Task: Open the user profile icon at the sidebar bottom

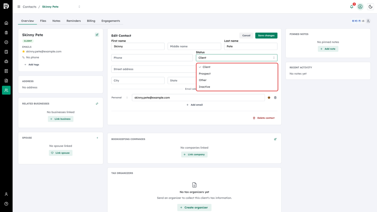Action: [x=6, y=194]
